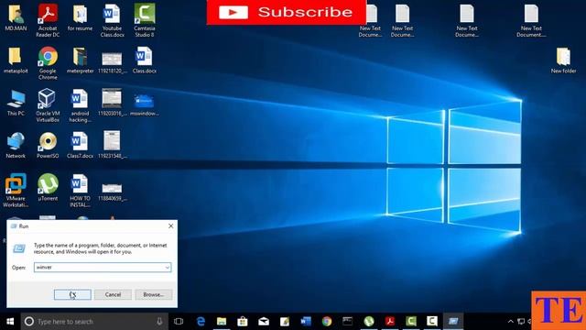
Task: Show hidden system tray icons chevron
Action: click(511, 322)
